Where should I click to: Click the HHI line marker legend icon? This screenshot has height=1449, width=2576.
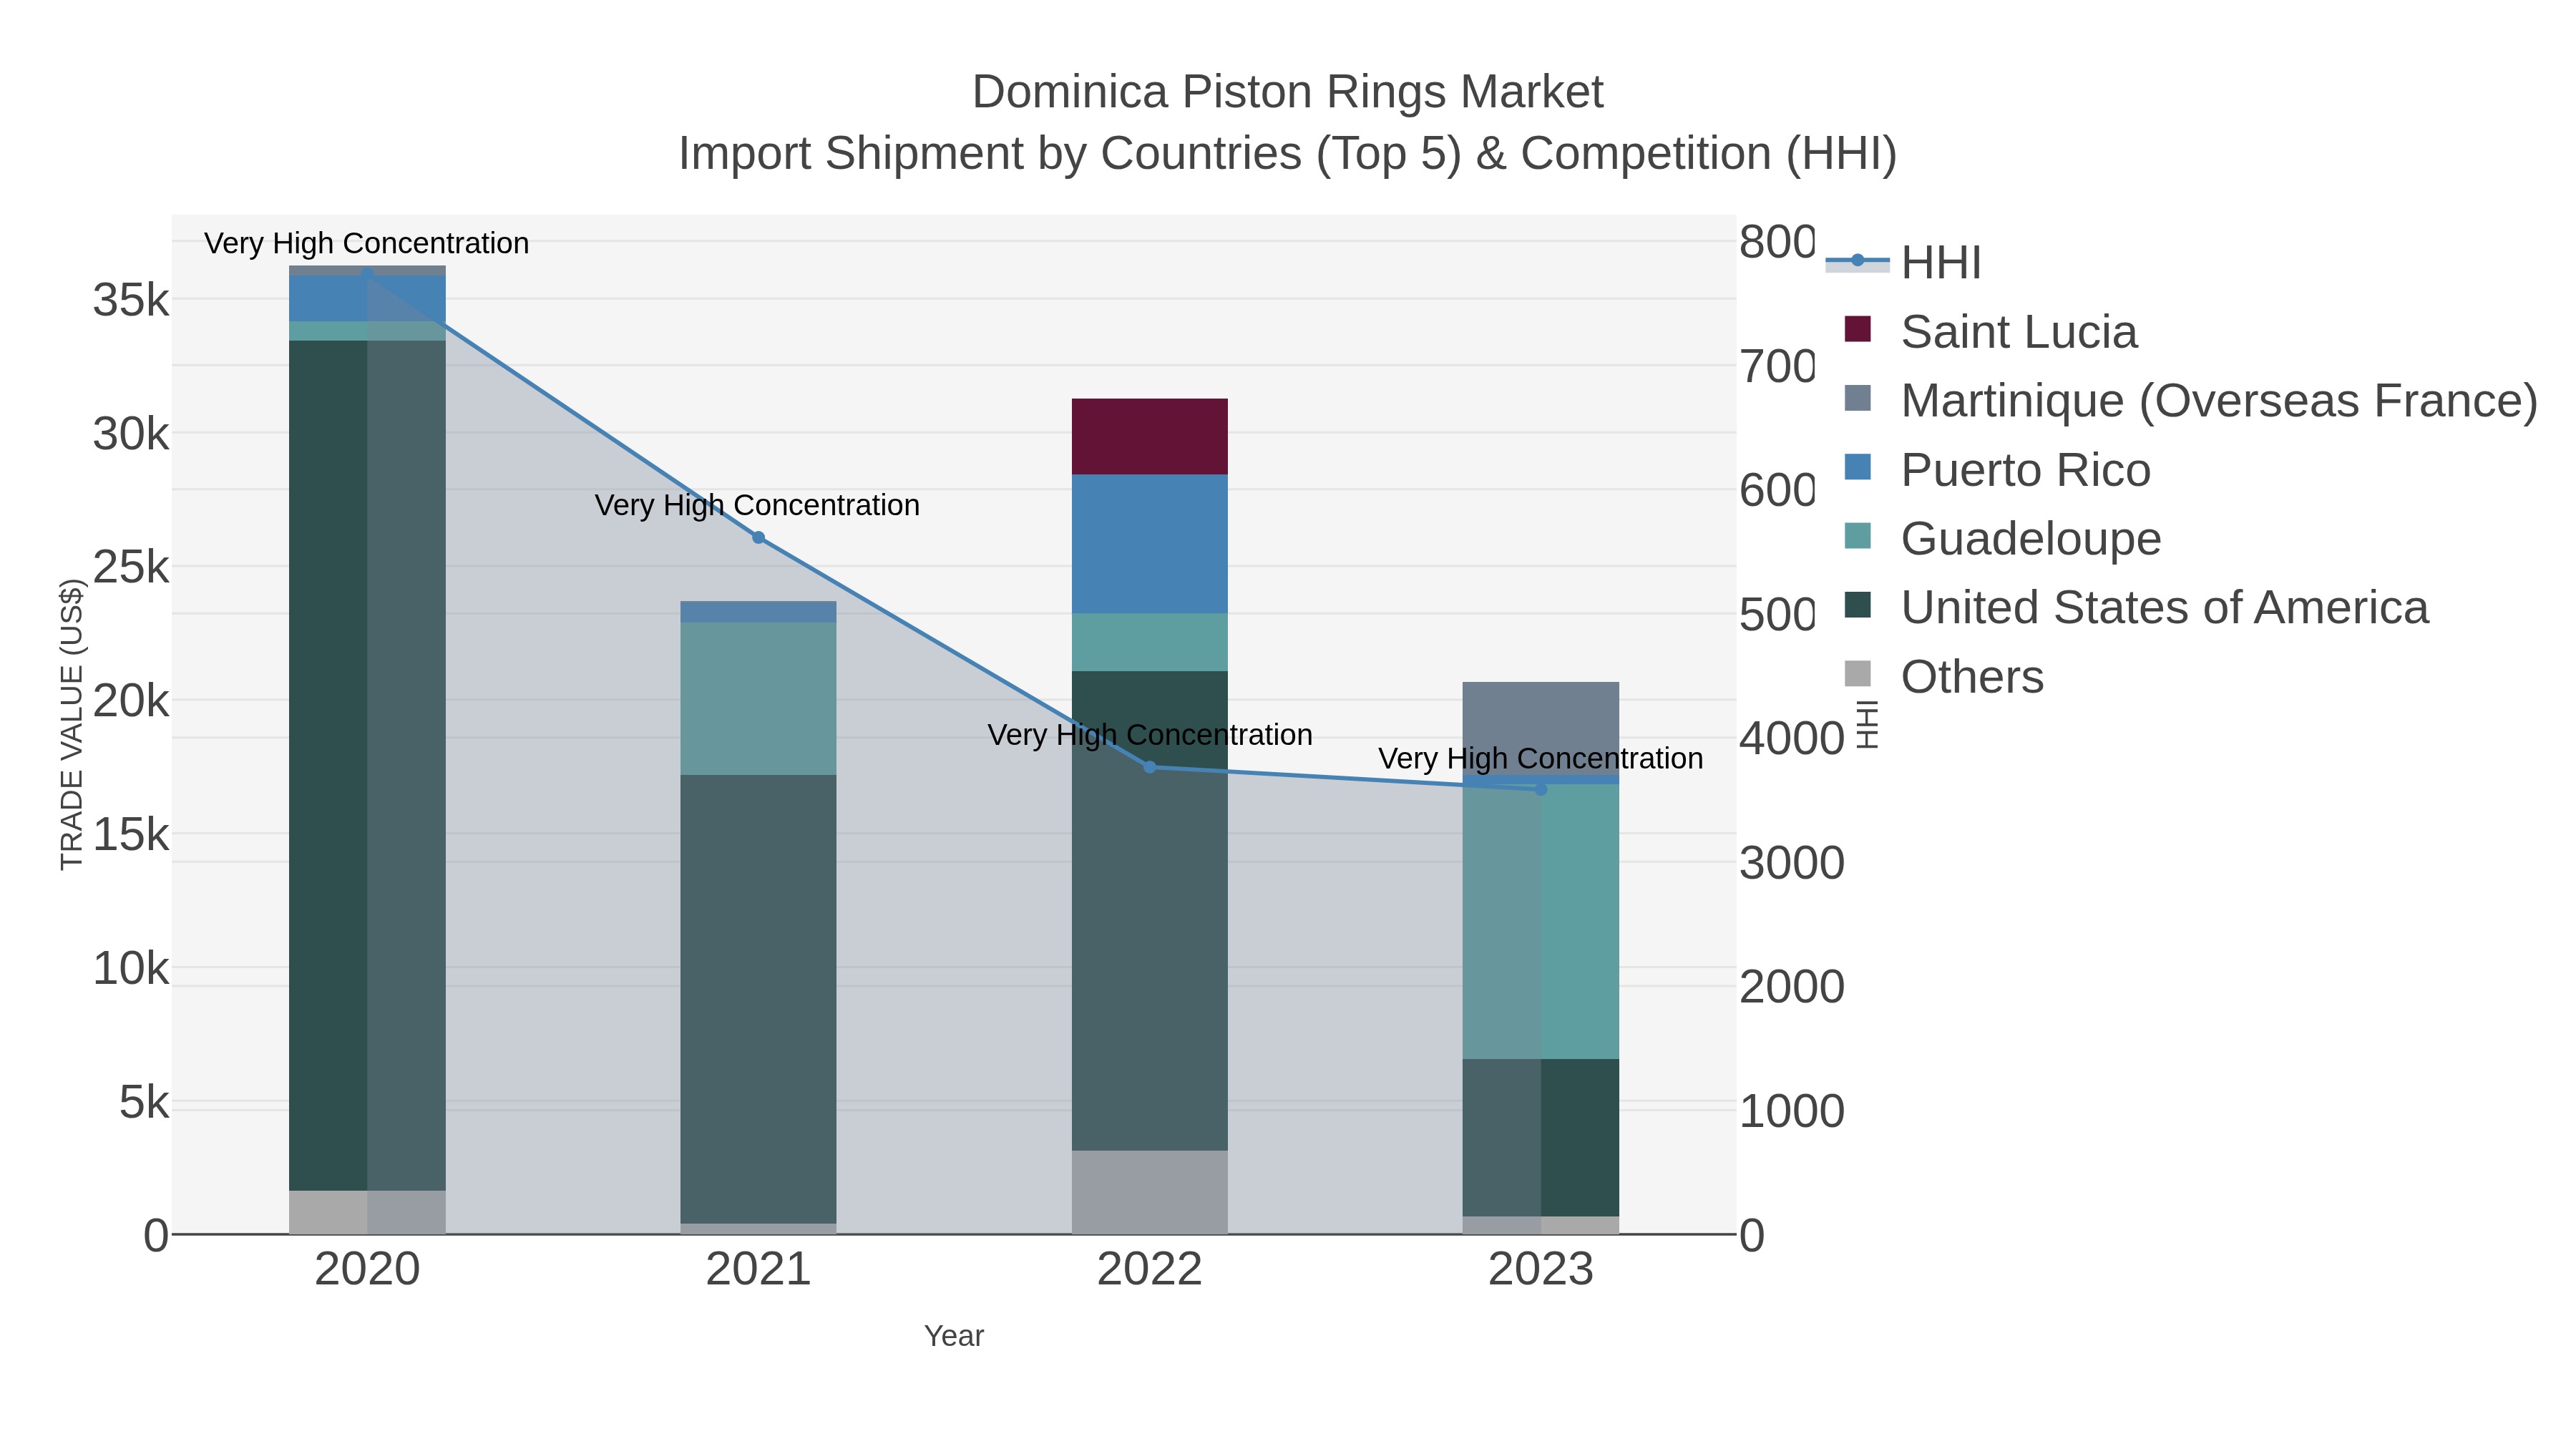[x=1858, y=261]
